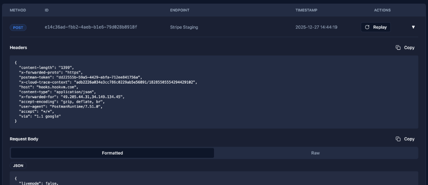Click the POST method badge

coord(18,28)
